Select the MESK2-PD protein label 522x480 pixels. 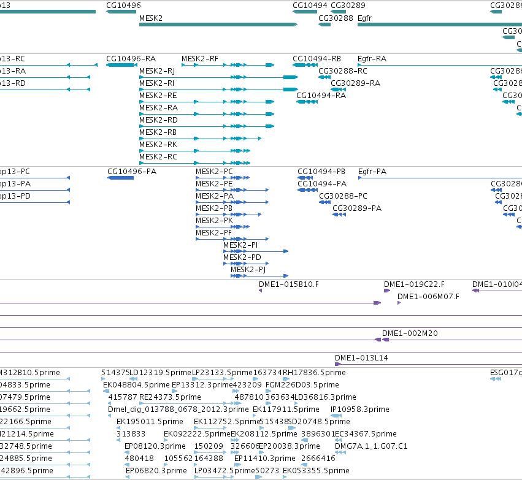click(242, 258)
